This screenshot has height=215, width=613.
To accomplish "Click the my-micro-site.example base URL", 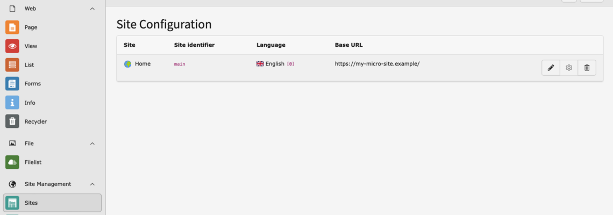I will point(377,63).
